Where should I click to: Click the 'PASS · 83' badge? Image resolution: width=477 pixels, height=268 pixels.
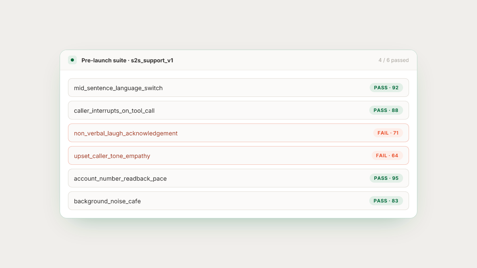pos(386,201)
